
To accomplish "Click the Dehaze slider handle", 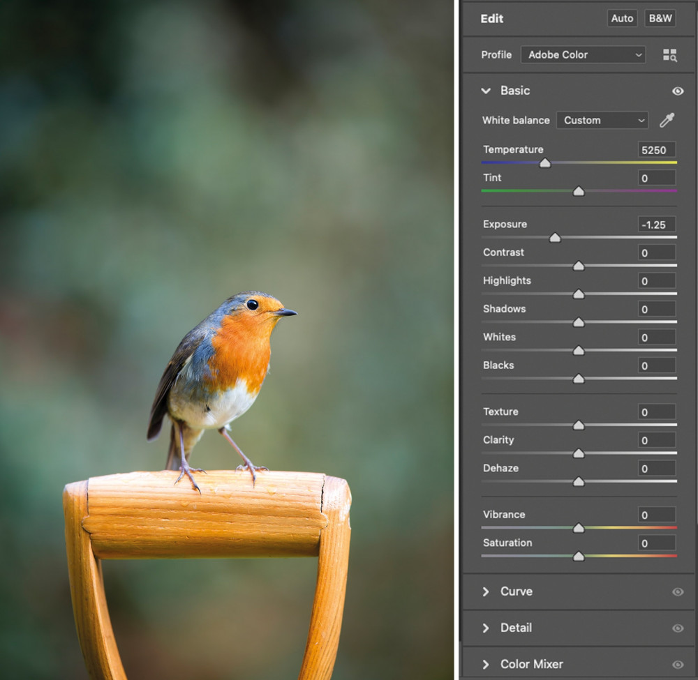I will click(579, 482).
